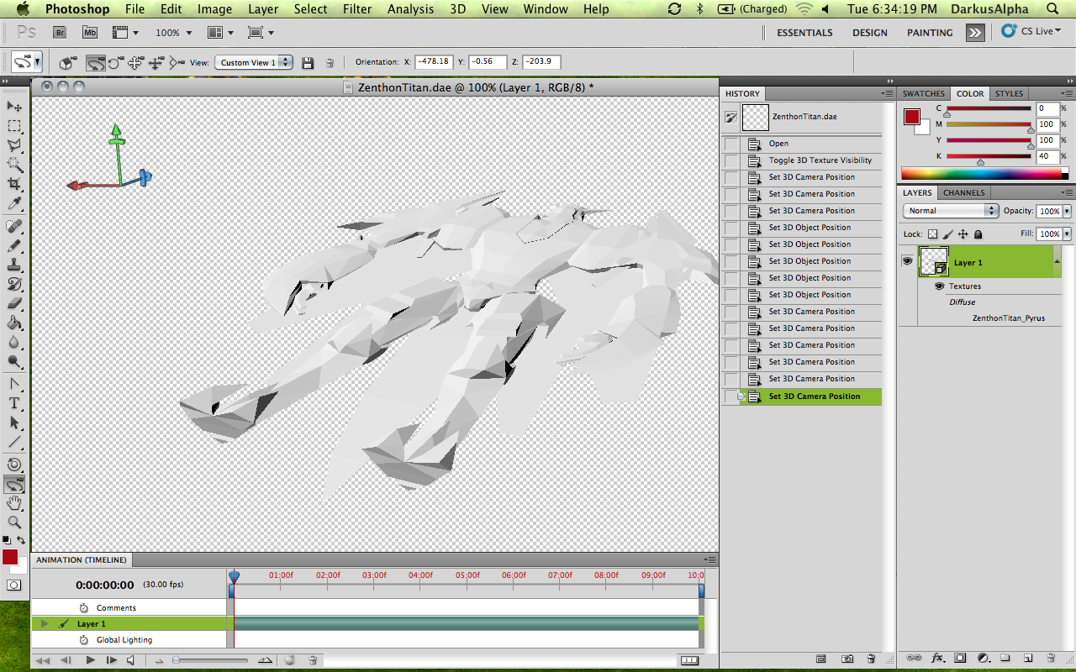This screenshot has width=1076, height=672.
Task: Pick the Eraser tool
Action: click(x=14, y=303)
